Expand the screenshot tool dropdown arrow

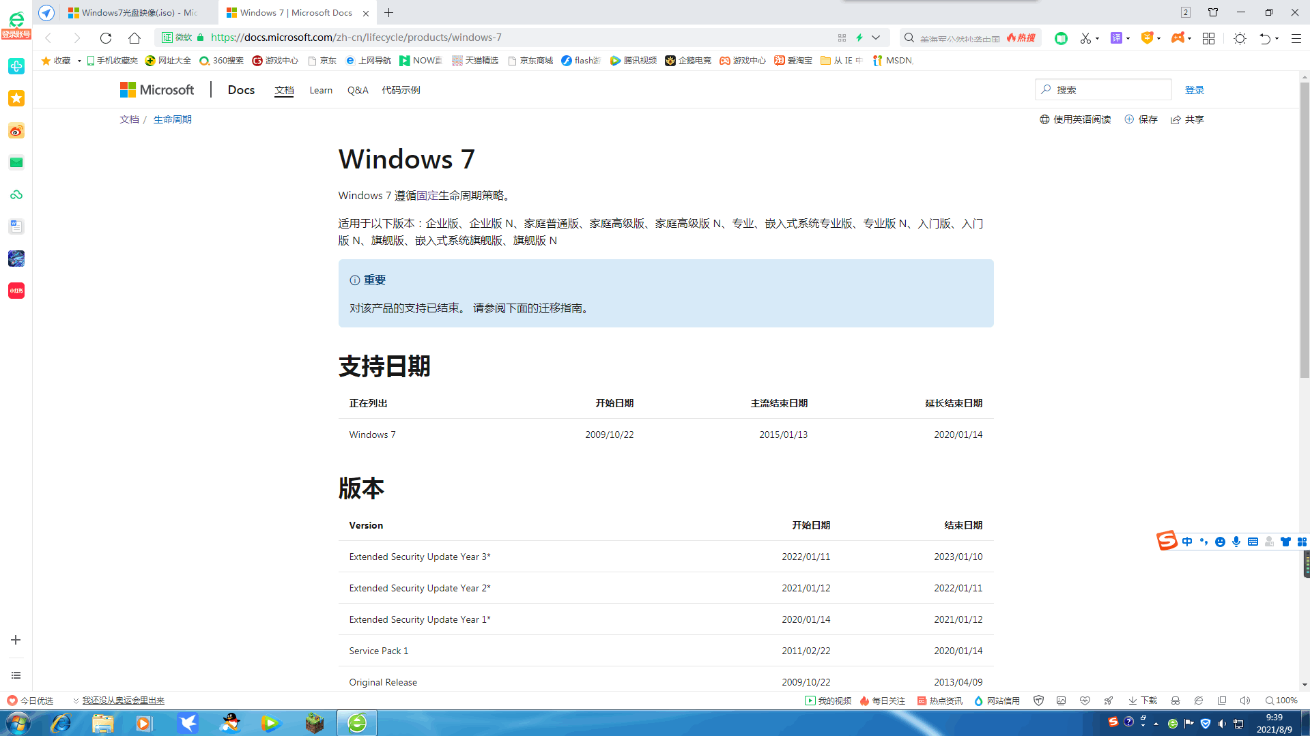[x=1097, y=38]
